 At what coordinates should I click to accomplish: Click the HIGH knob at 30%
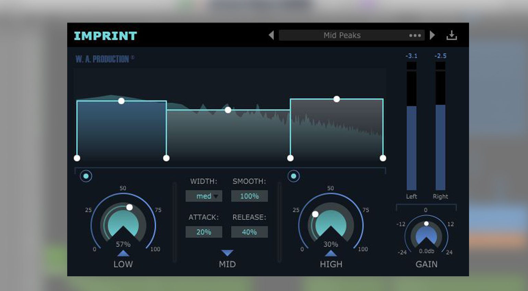click(x=331, y=224)
